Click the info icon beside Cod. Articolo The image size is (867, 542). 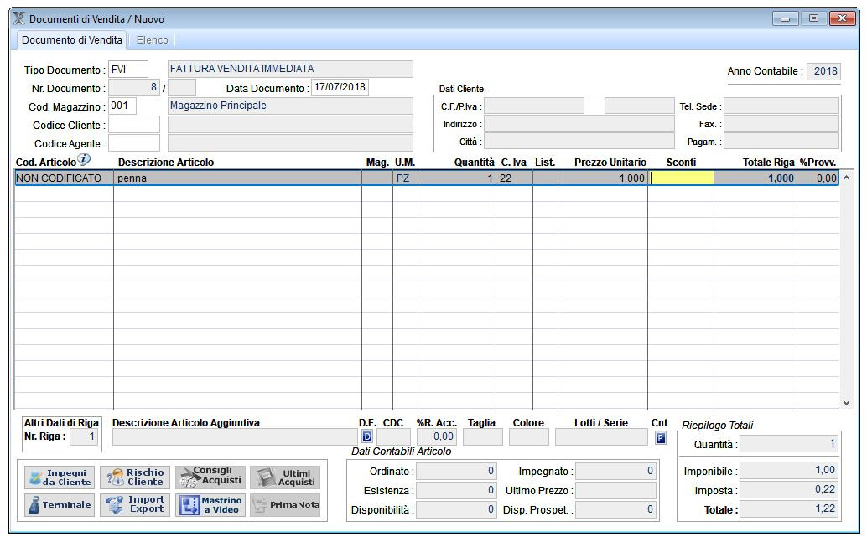(84, 160)
